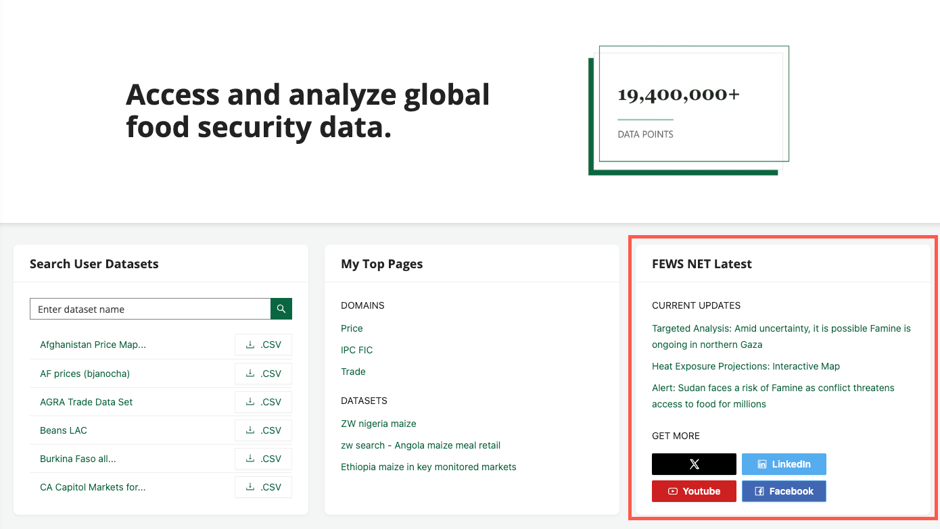Click the dataset search magnifier icon

(x=281, y=309)
